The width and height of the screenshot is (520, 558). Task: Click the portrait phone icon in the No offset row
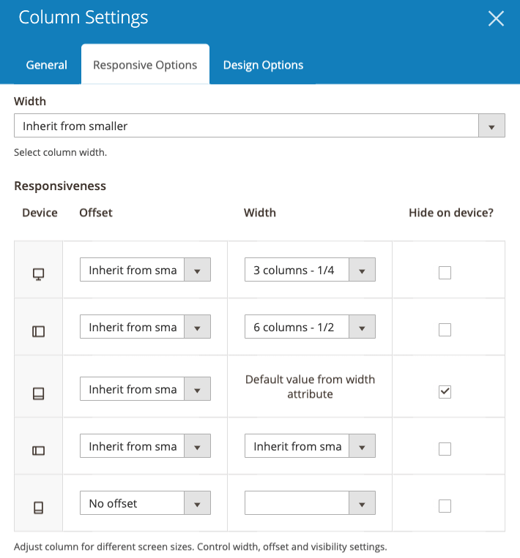(39, 508)
